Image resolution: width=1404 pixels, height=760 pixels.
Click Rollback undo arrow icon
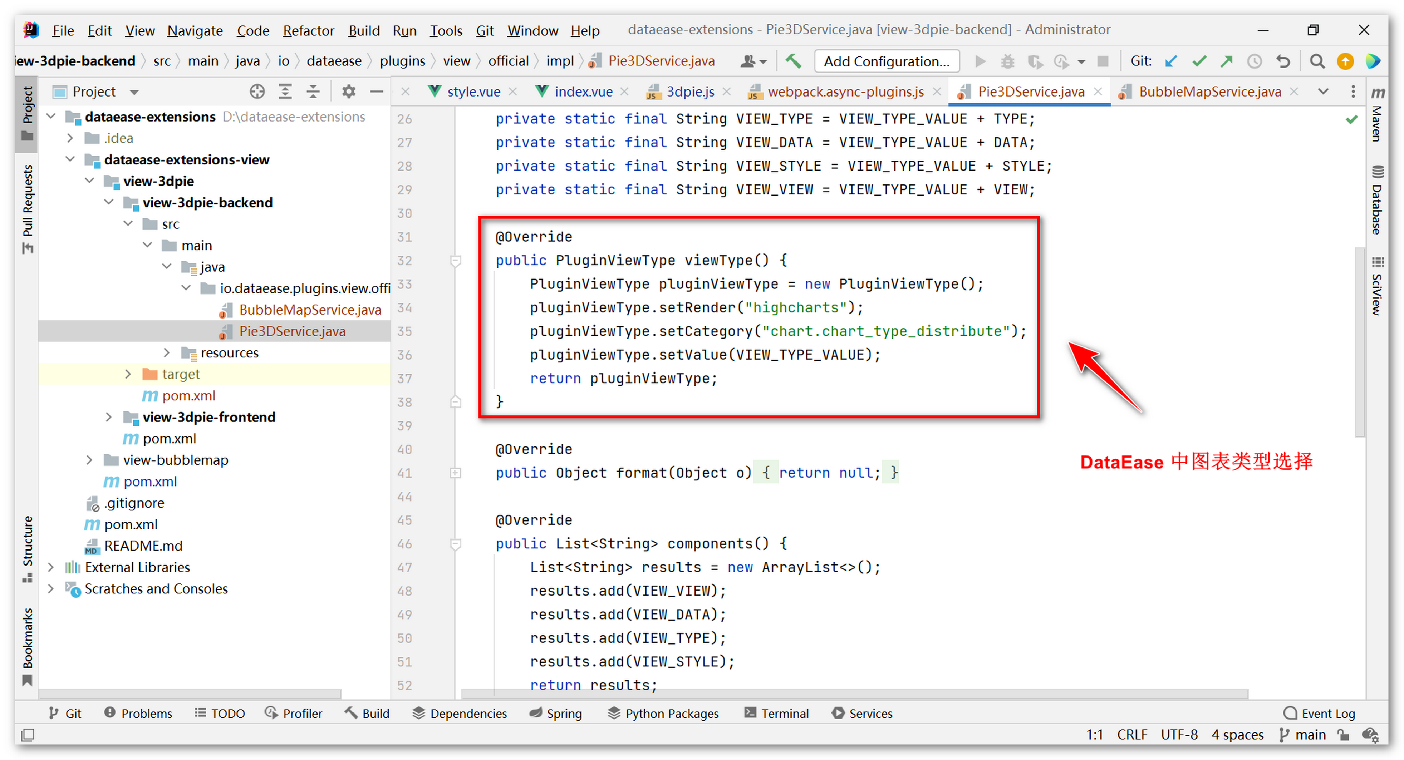point(1283,61)
